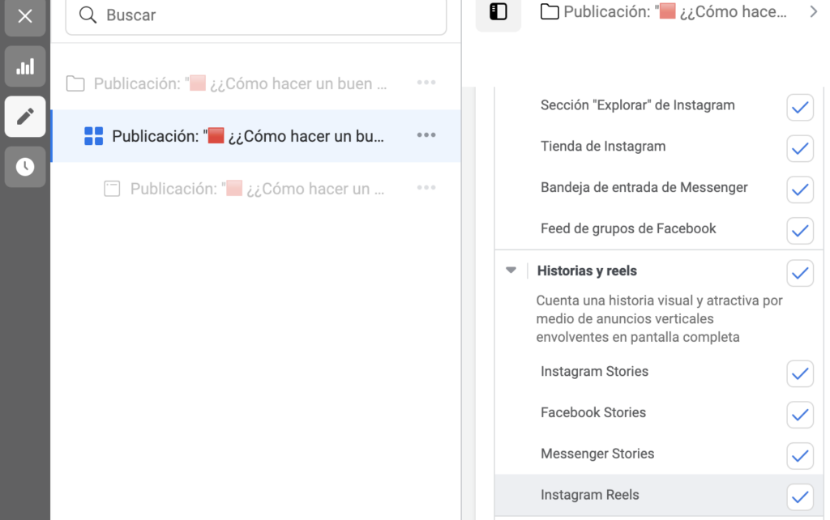Open the clock history icon

point(25,167)
